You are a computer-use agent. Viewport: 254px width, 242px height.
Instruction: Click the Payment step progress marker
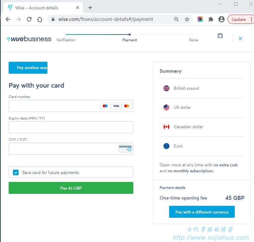coord(130,35)
